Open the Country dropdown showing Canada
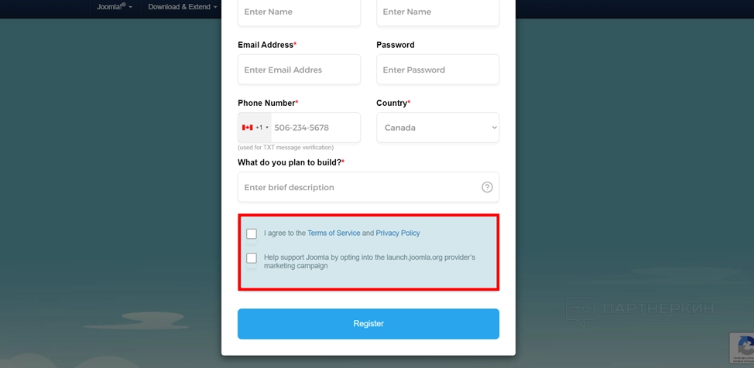 (x=437, y=128)
